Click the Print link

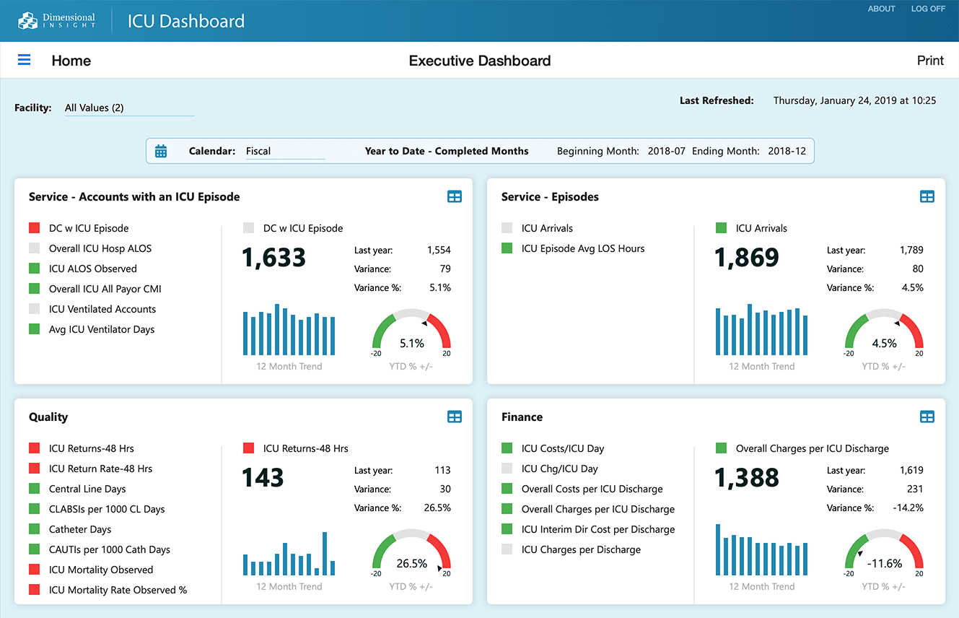point(930,61)
